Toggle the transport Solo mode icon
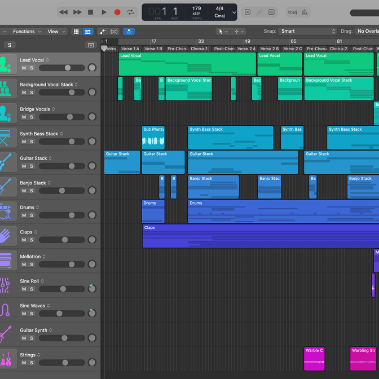379x379 pixels. point(271,12)
